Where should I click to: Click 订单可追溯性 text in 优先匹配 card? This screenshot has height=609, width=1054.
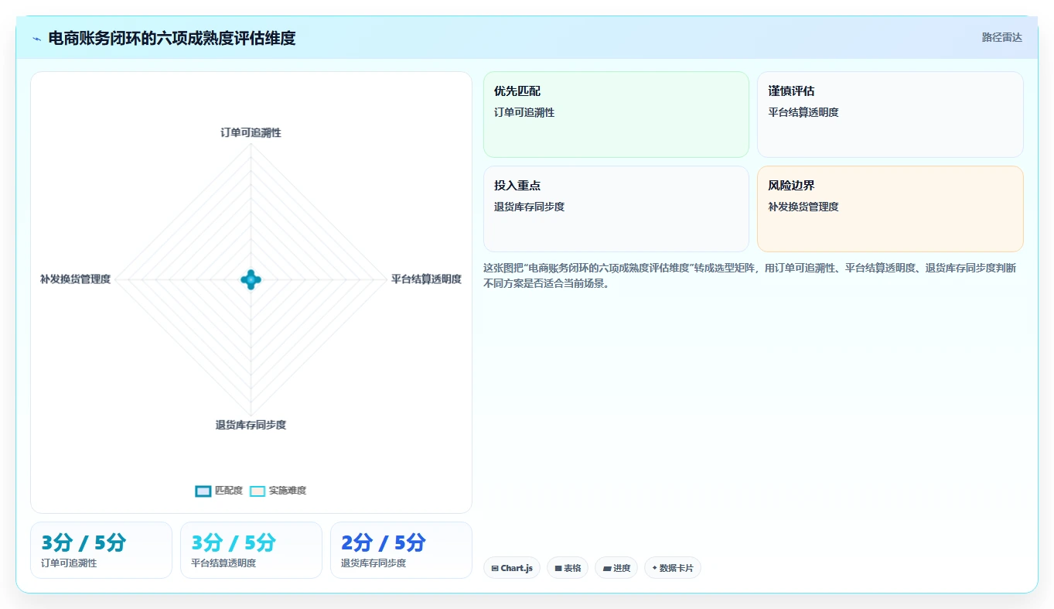(524, 112)
